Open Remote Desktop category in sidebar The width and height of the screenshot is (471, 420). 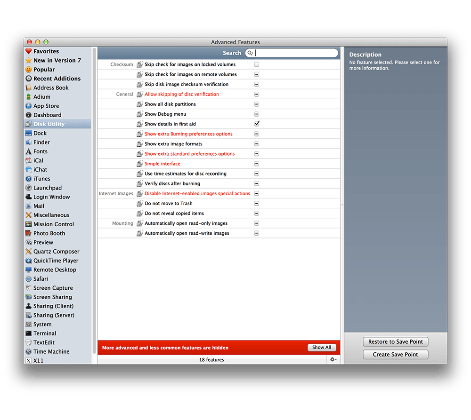tap(57, 269)
